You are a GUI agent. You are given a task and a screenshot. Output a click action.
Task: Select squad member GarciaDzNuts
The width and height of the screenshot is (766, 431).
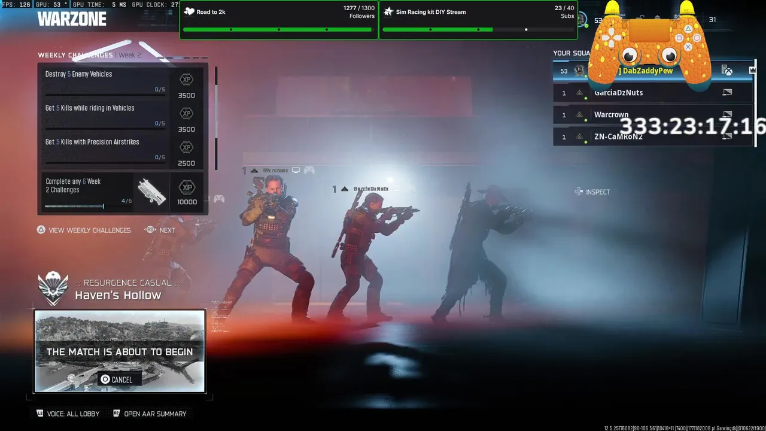(x=652, y=93)
